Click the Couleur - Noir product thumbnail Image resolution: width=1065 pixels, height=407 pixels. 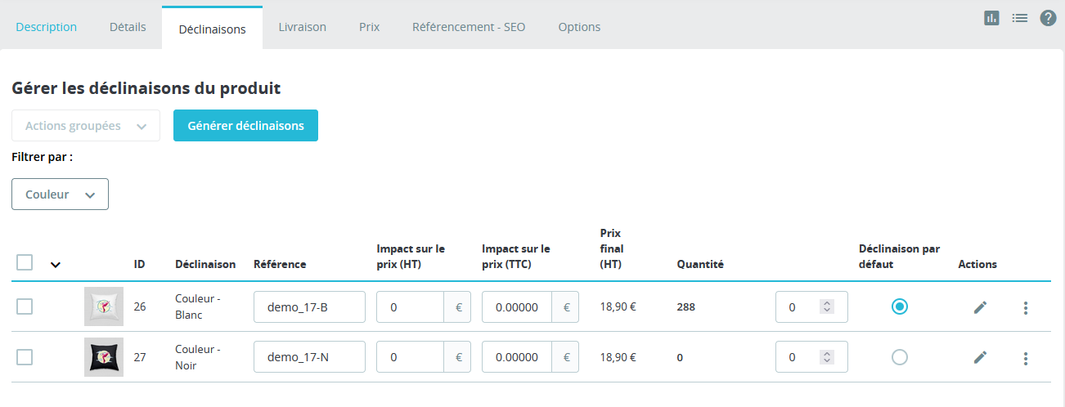[x=104, y=357]
